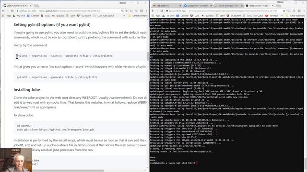Open quiz.cosc bookmark in Secure Shell window
This screenshot has height=172, width=307.
tap(208, 16)
